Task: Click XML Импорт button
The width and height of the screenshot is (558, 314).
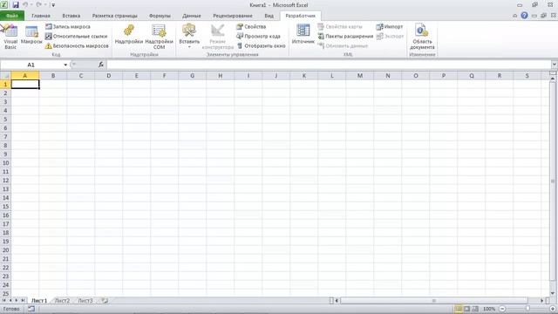Action: 390,27
